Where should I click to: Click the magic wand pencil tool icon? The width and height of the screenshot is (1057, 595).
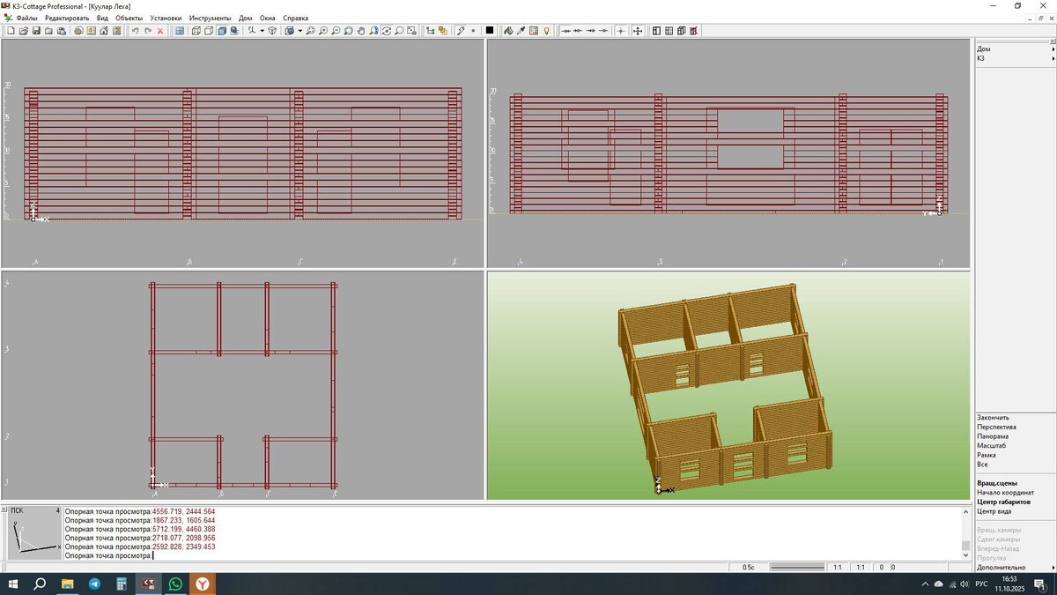click(460, 30)
